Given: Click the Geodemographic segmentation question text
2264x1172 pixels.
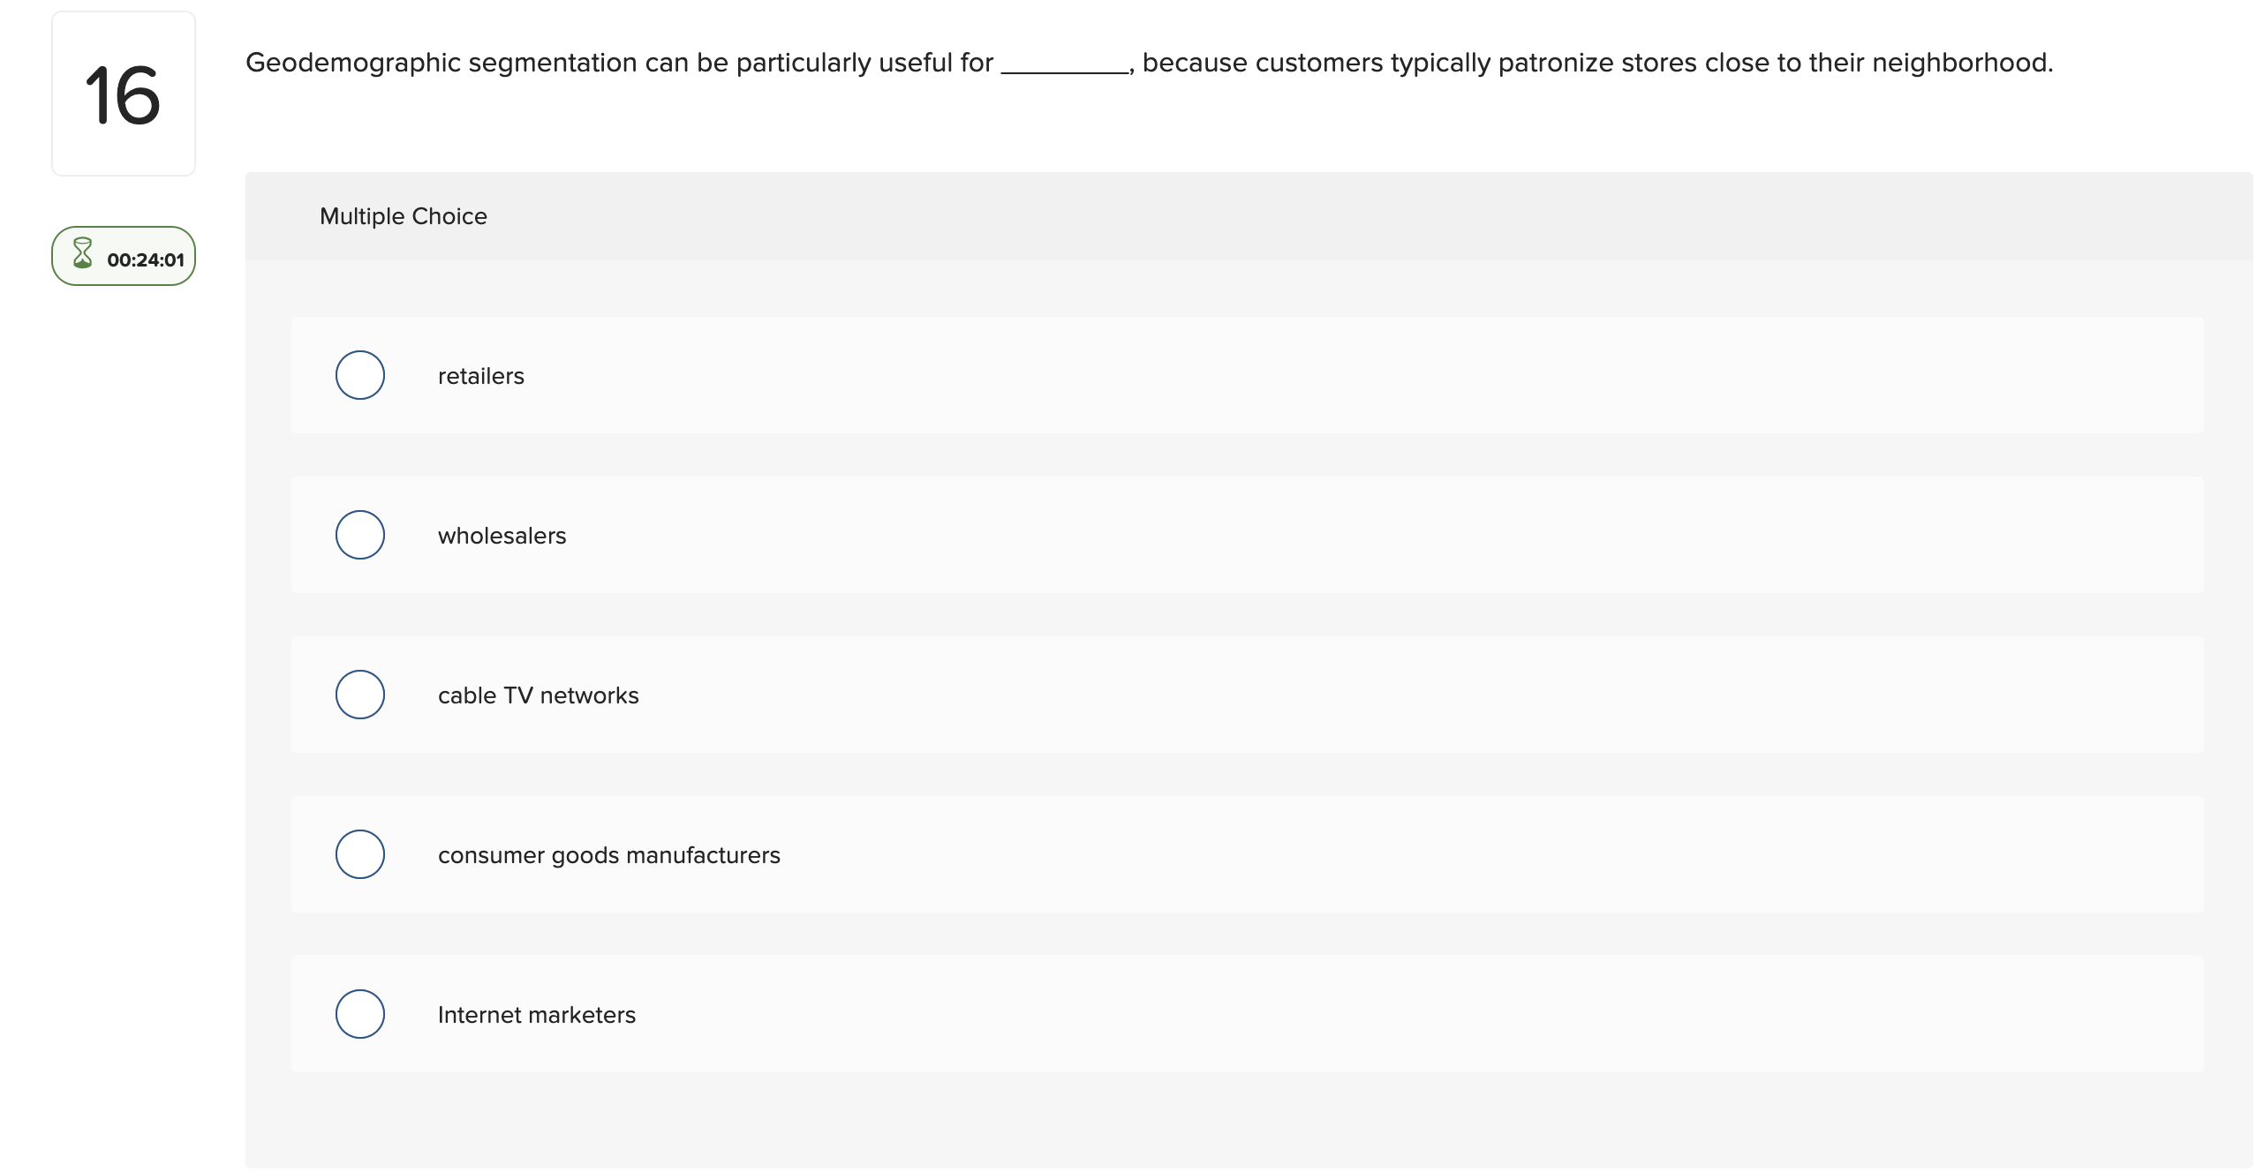Looking at the screenshot, I should 1150,63.
